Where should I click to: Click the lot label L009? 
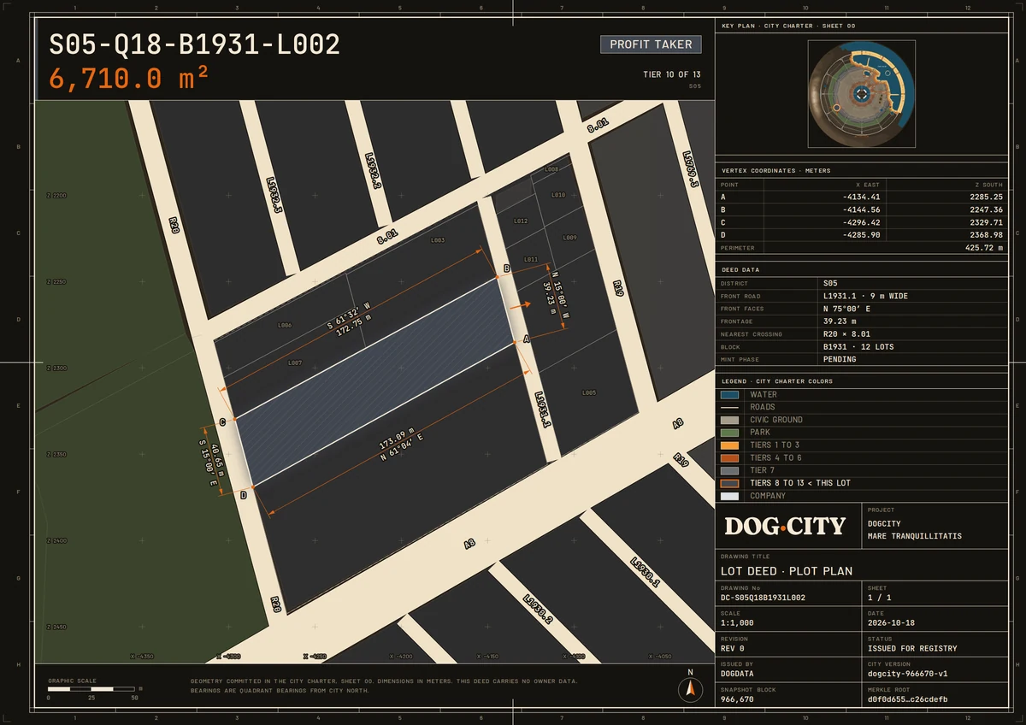(570, 237)
